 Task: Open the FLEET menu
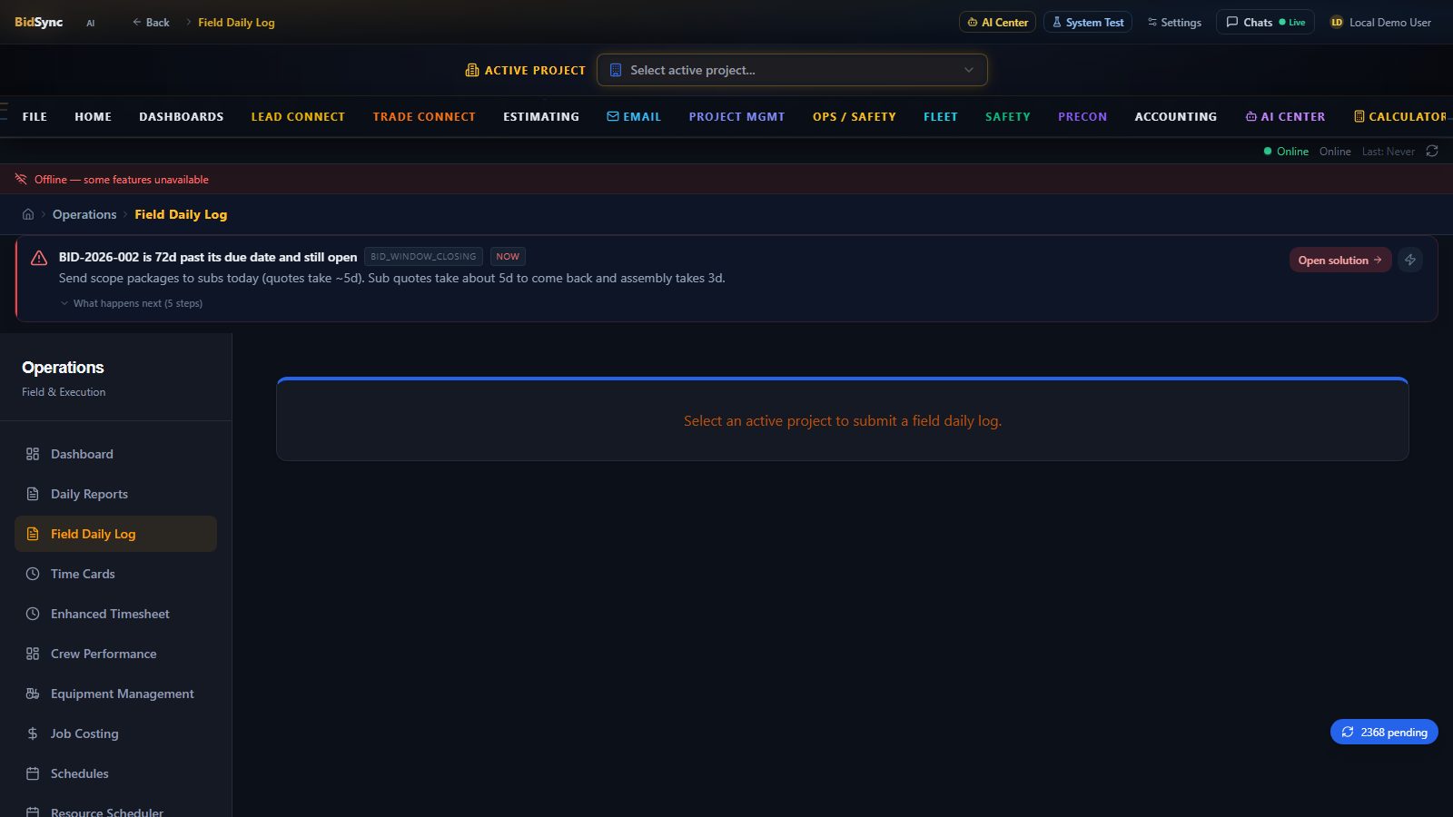(x=941, y=116)
